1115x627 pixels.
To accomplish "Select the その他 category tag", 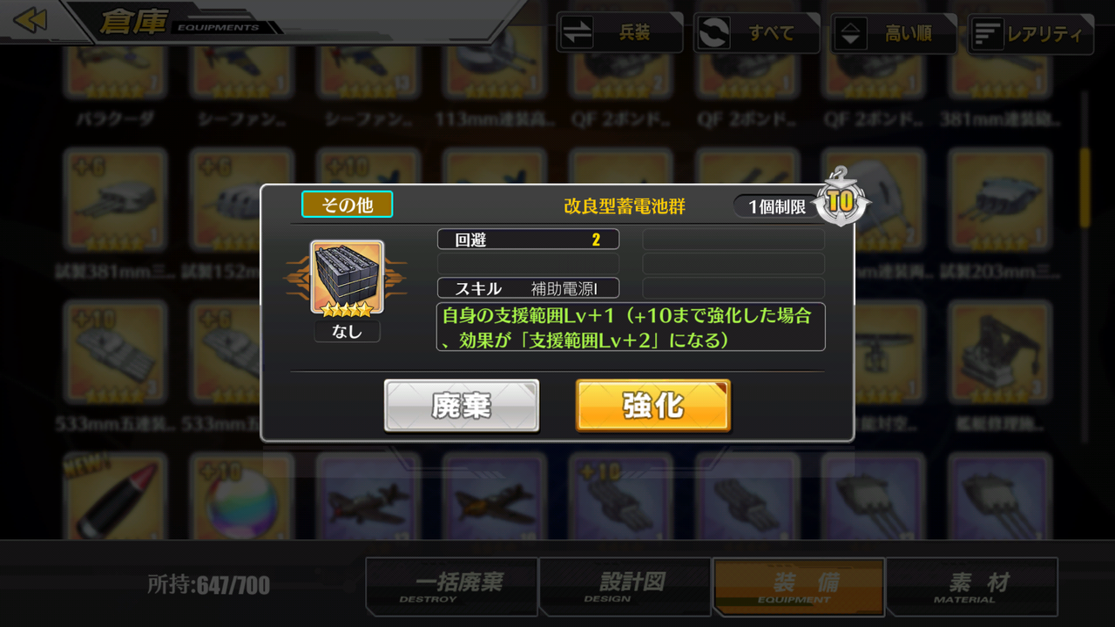I will click(x=347, y=205).
